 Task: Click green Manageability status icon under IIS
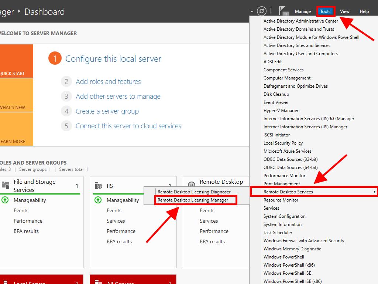(x=98, y=200)
